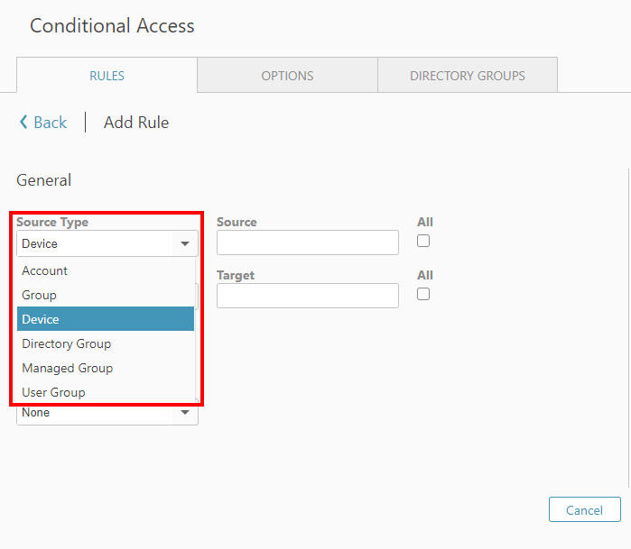Select User Group source type option
The height and width of the screenshot is (549, 631).
[x=53, y=392]
